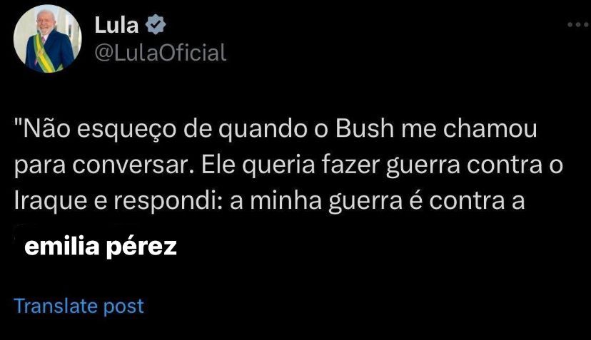
Task: Click the bold text emilia pérez
Action: click(x=101, y=247)
